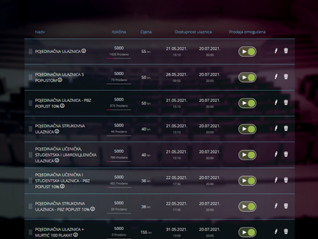Click the sold progress bar under 1428 Prodano
The height and width of the screenshot is (239, 318).
tap(119, 58)
